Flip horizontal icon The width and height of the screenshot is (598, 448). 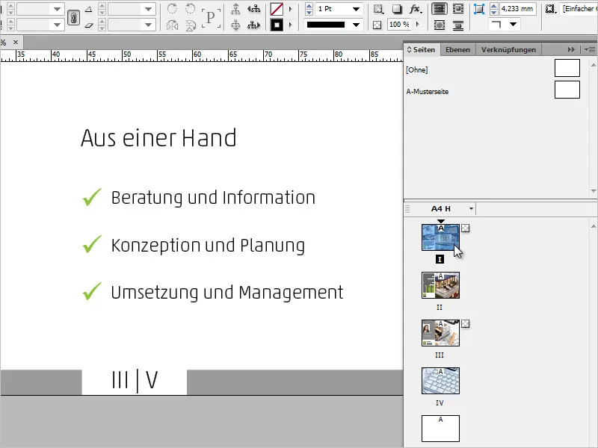pyautogui.click(x=173, y=25)
